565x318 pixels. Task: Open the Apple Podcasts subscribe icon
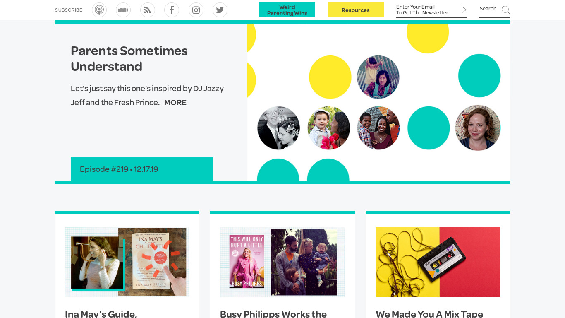point(99,10)
